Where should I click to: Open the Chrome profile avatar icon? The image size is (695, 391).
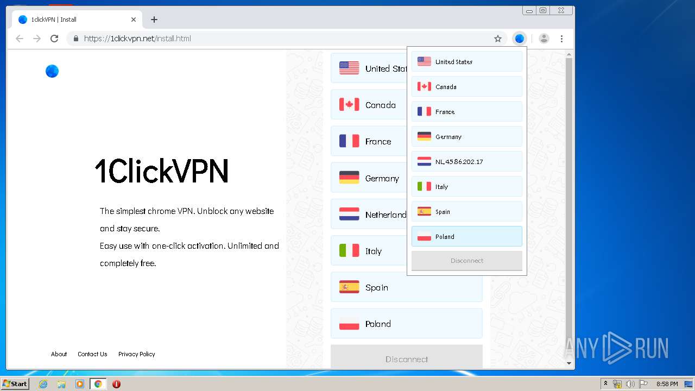coord(544,39)
